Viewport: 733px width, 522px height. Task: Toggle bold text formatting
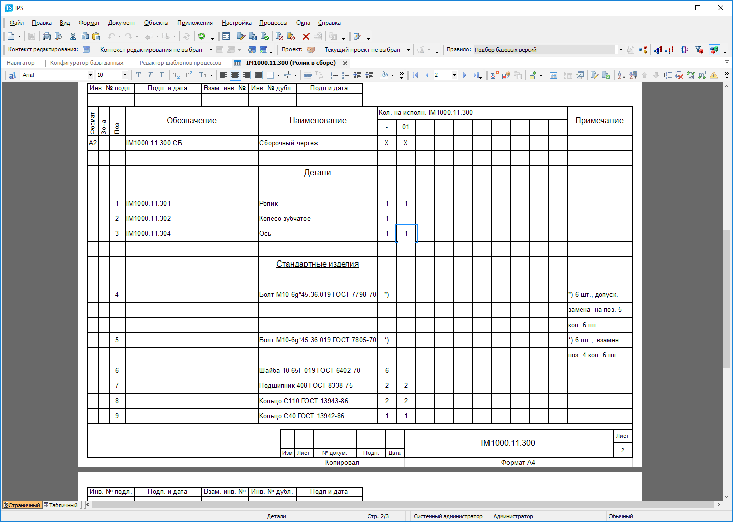tap(138, 75)
